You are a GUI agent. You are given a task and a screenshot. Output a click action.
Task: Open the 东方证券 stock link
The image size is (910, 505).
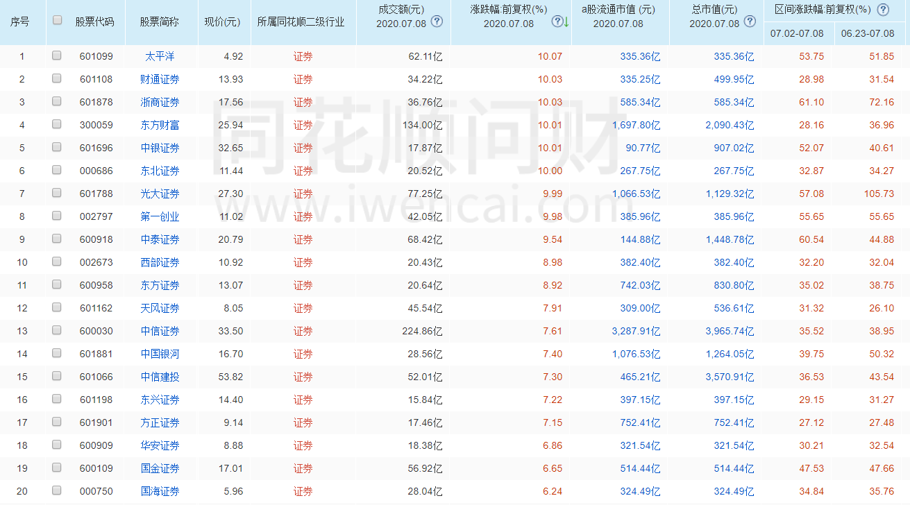160,285
